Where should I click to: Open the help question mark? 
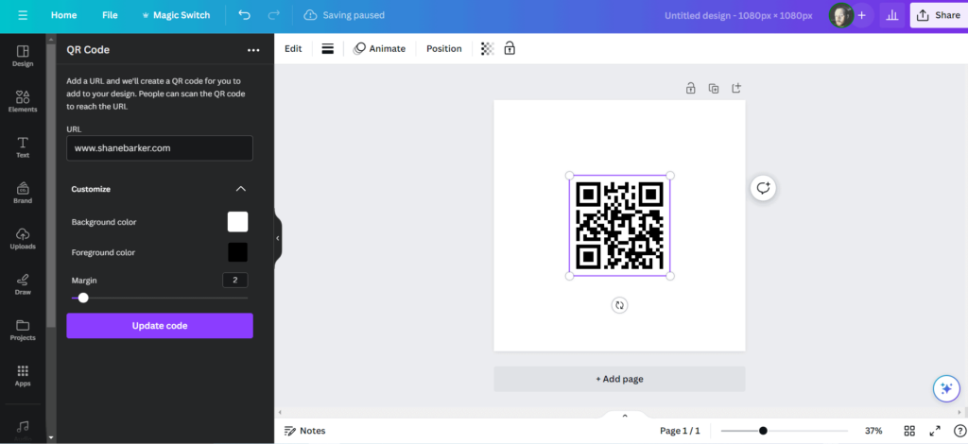point(959,431)
